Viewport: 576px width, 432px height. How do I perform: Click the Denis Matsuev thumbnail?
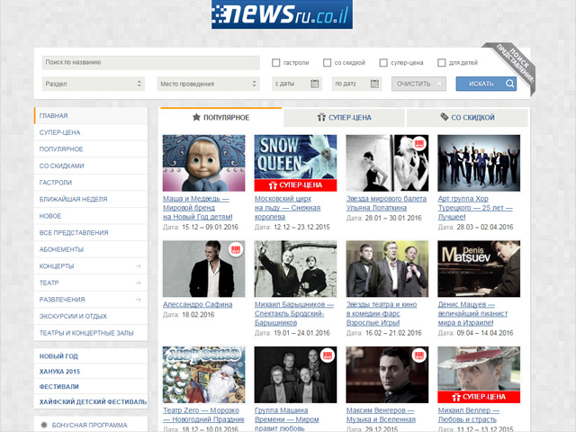pos(479,268)
